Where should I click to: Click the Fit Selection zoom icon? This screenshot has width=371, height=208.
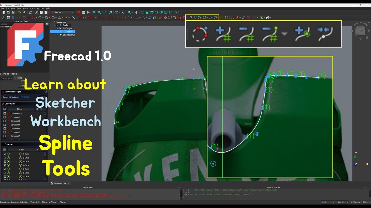99,12
